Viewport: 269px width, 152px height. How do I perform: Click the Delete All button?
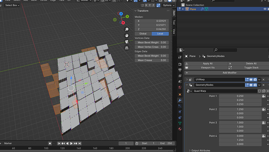[249, 64]
